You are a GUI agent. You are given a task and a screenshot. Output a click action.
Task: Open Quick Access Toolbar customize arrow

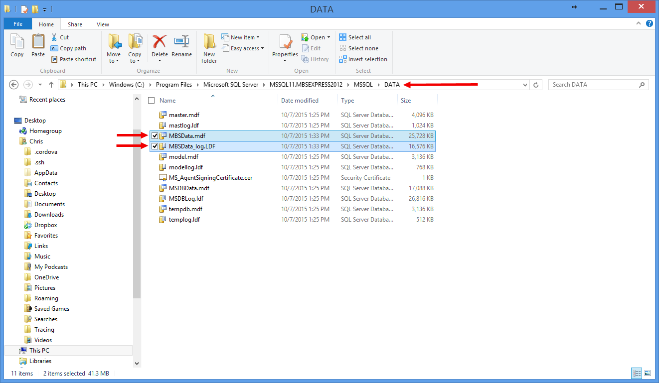(x=44, y=9)
